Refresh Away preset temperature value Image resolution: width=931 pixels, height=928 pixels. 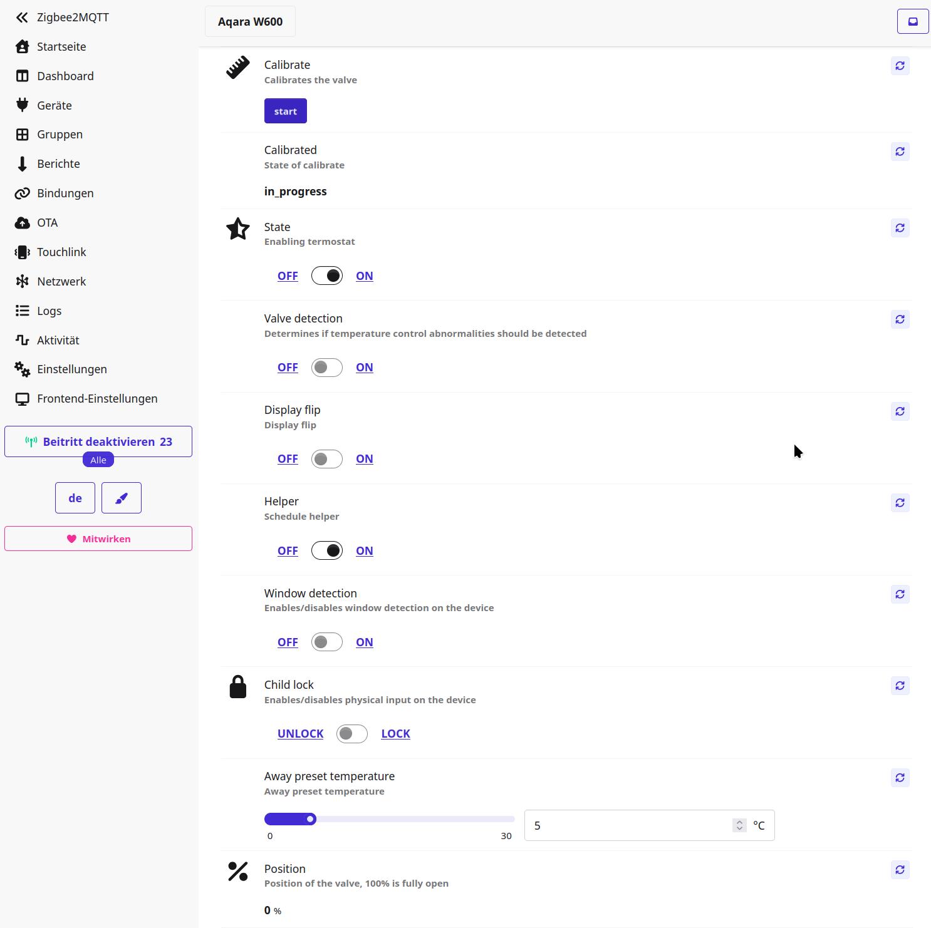(900, 778)
